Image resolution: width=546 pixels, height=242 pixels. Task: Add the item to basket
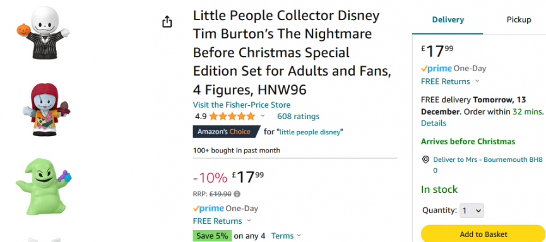point(484,234)
